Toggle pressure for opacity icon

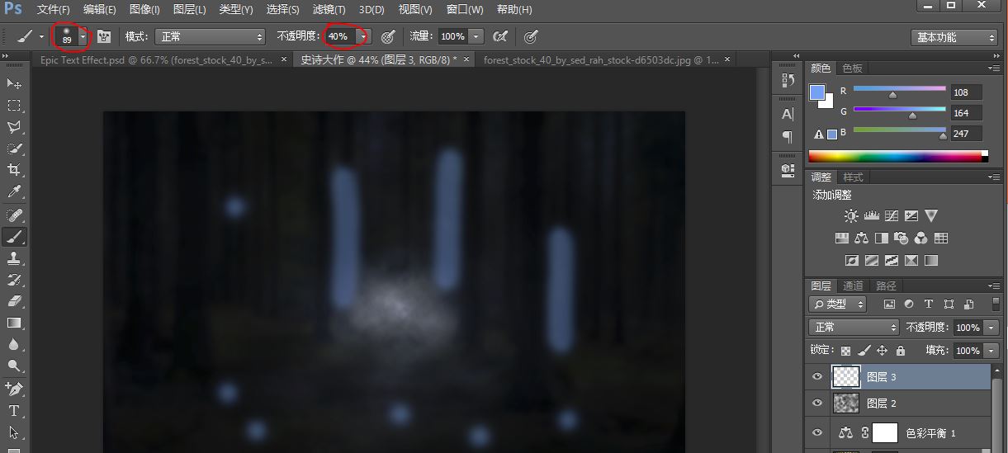coord(388,36)
